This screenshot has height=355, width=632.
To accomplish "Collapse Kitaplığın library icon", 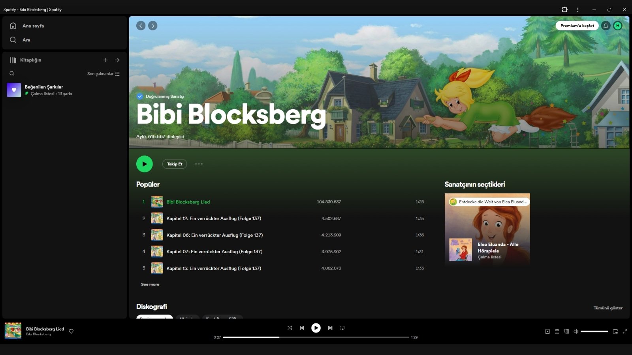I will [x=13, y=60].
